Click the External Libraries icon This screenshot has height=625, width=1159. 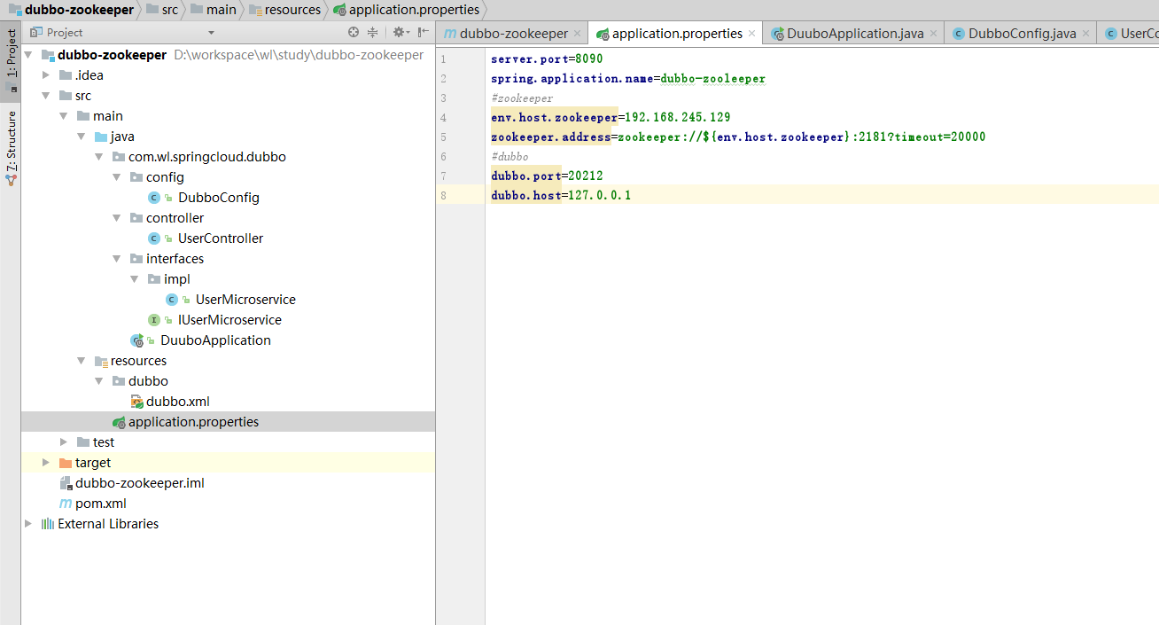(48, 524)
